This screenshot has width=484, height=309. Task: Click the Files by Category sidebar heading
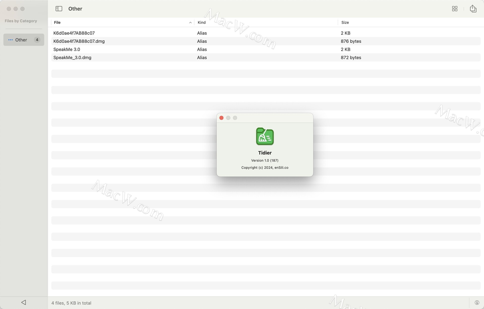tap(21, 21)
